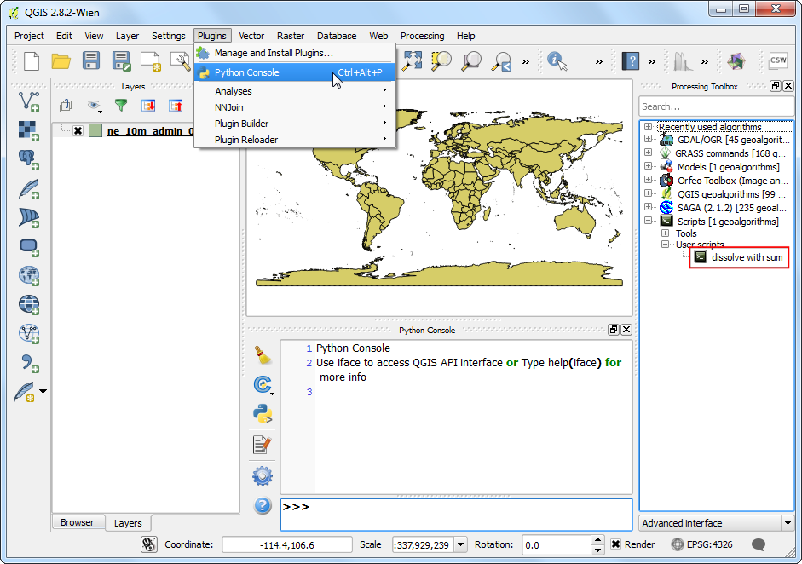Open the Vector menu
The image size is (802, 564).
click(251, 36)
